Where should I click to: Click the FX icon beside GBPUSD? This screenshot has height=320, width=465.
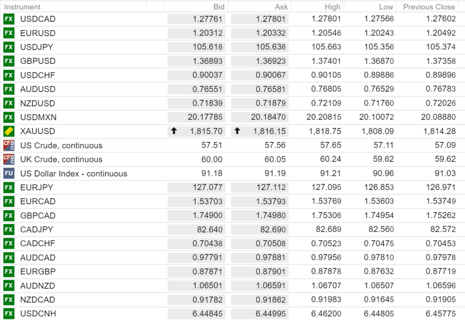9,61
